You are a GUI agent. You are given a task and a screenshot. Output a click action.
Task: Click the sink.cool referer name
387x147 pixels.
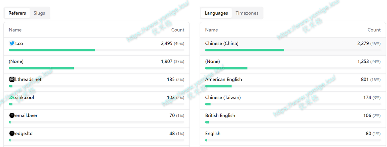click(25, 98)
